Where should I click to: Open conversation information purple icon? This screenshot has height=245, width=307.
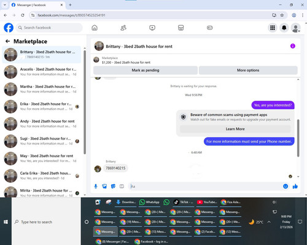293,46
